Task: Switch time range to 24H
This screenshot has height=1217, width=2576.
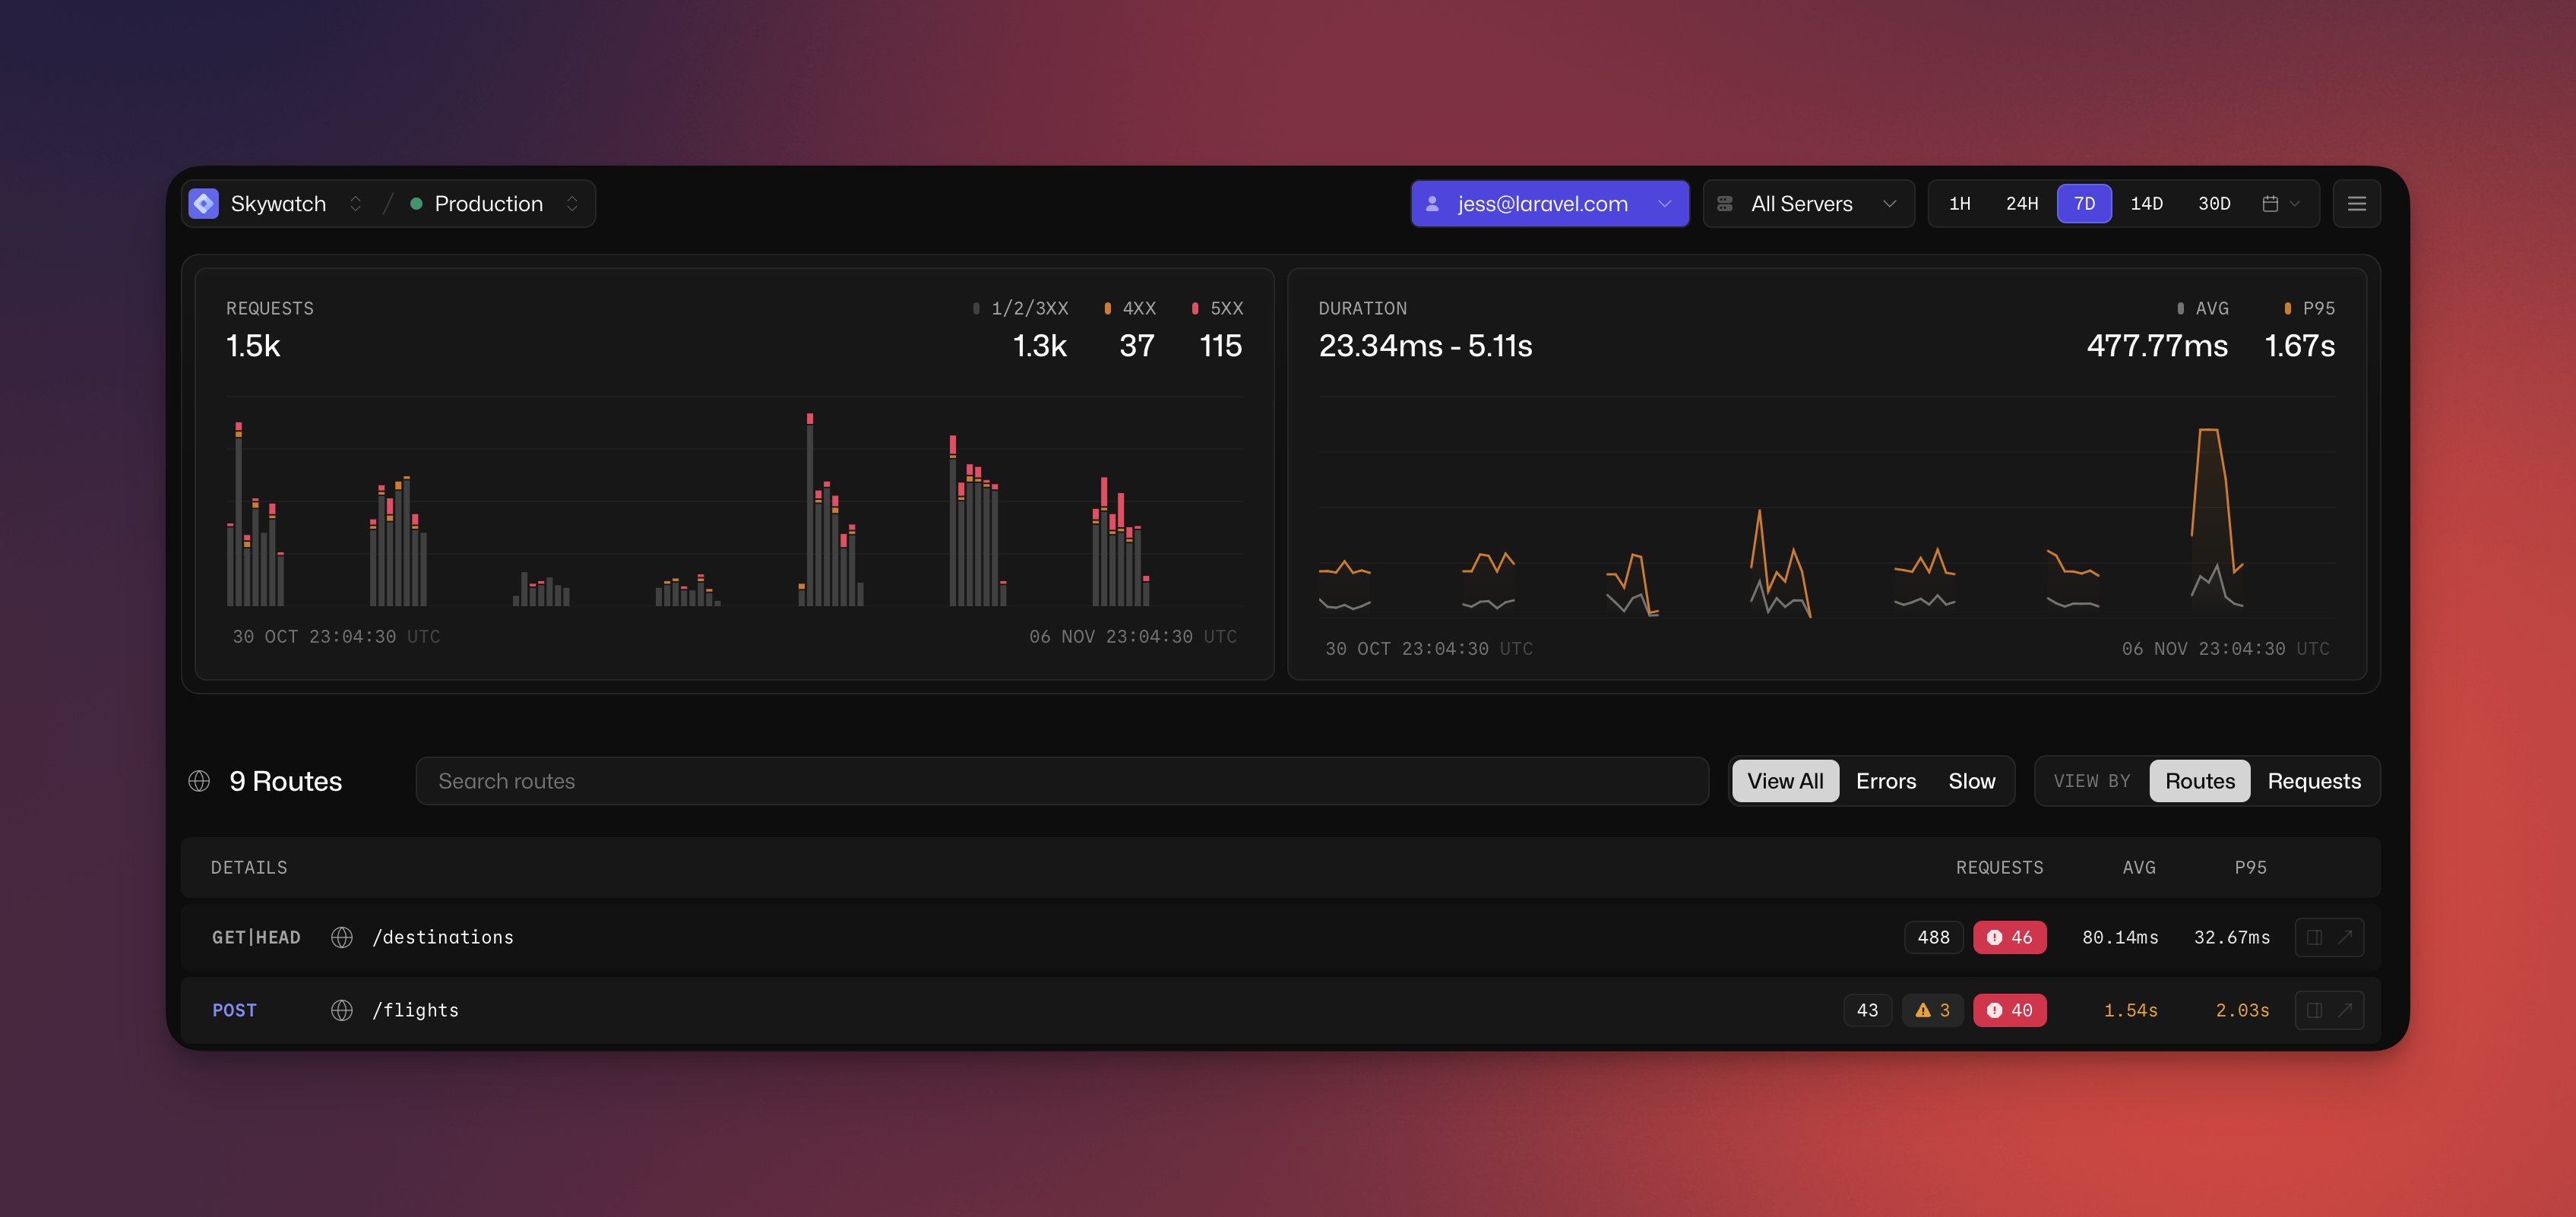Action: [x=2021, y=204]
